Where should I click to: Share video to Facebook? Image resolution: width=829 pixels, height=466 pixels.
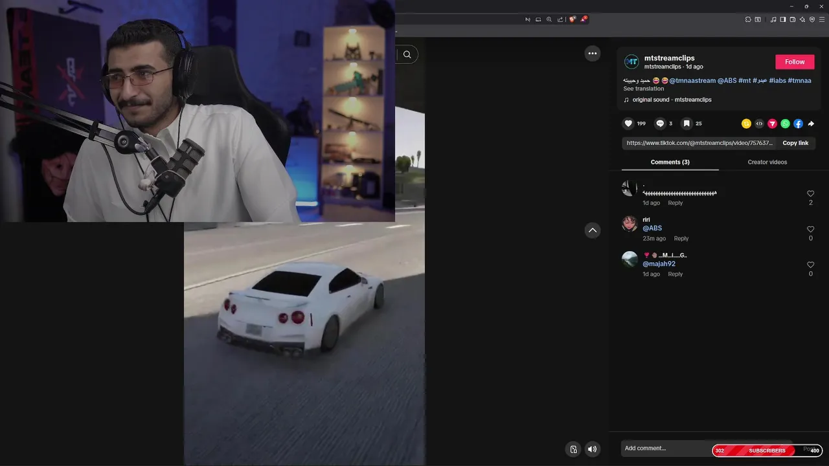pyautogui.click(x=798, y=124)
